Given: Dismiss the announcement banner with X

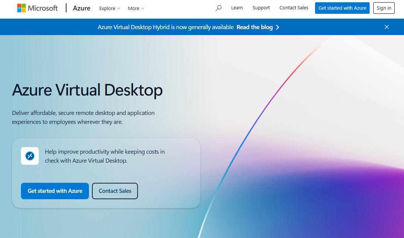Looking at the screenshot, I should (x=386, y=27).
